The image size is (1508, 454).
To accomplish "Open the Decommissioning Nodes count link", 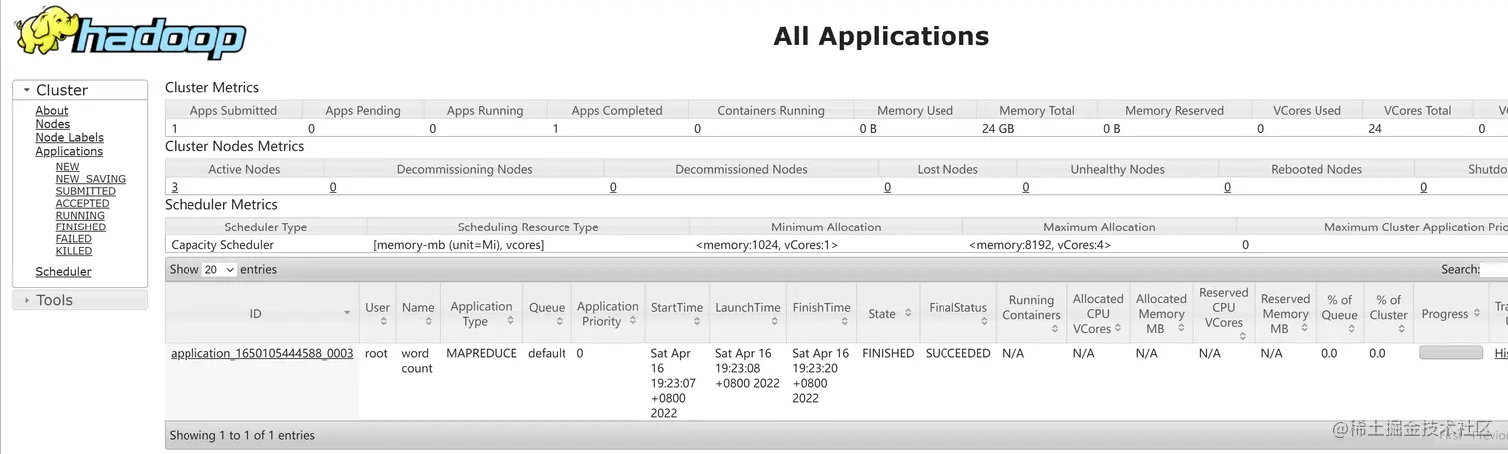I will tap(332, 187).
